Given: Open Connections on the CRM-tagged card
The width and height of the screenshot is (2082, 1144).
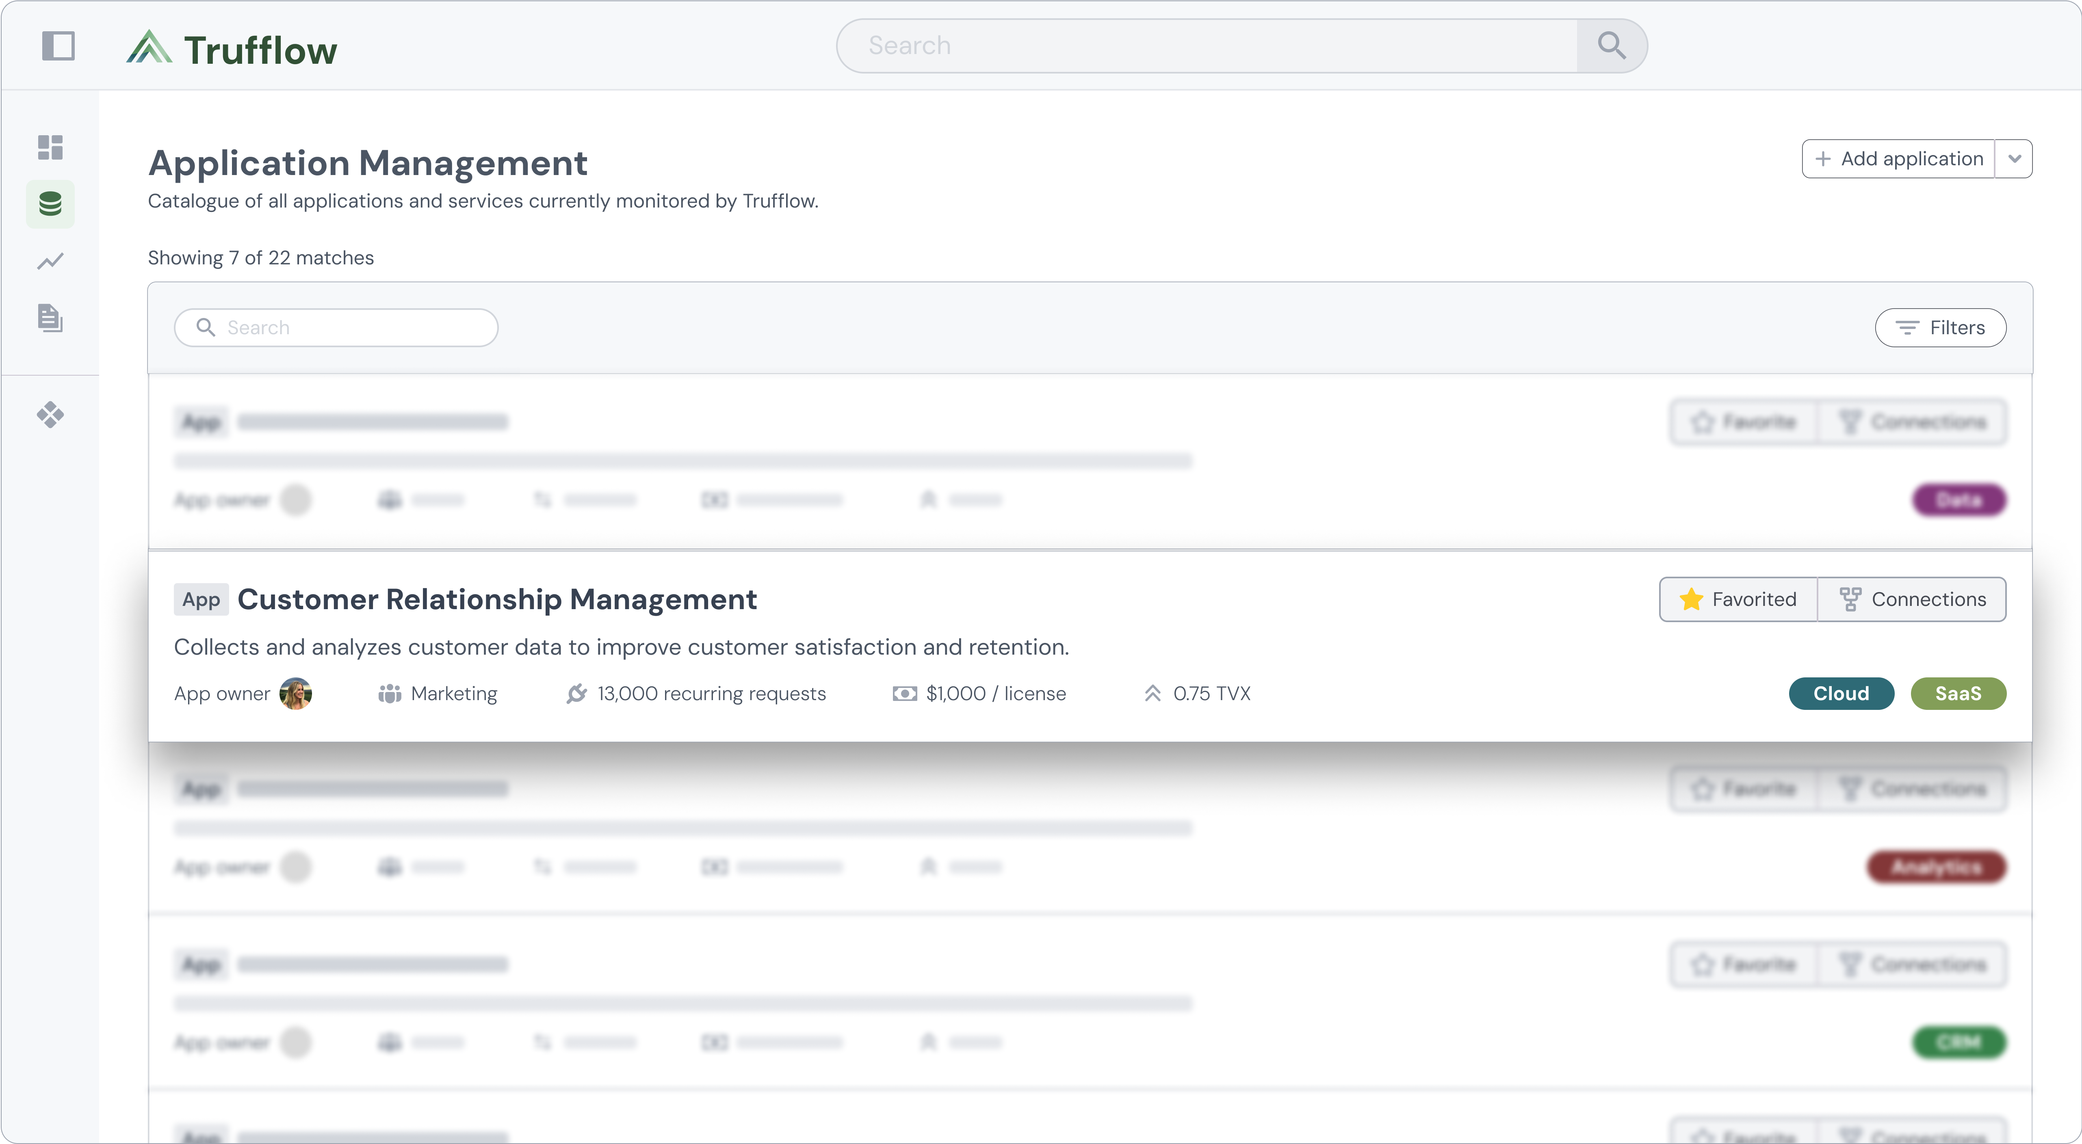Looking at the screenshot, I should 1911,964.
